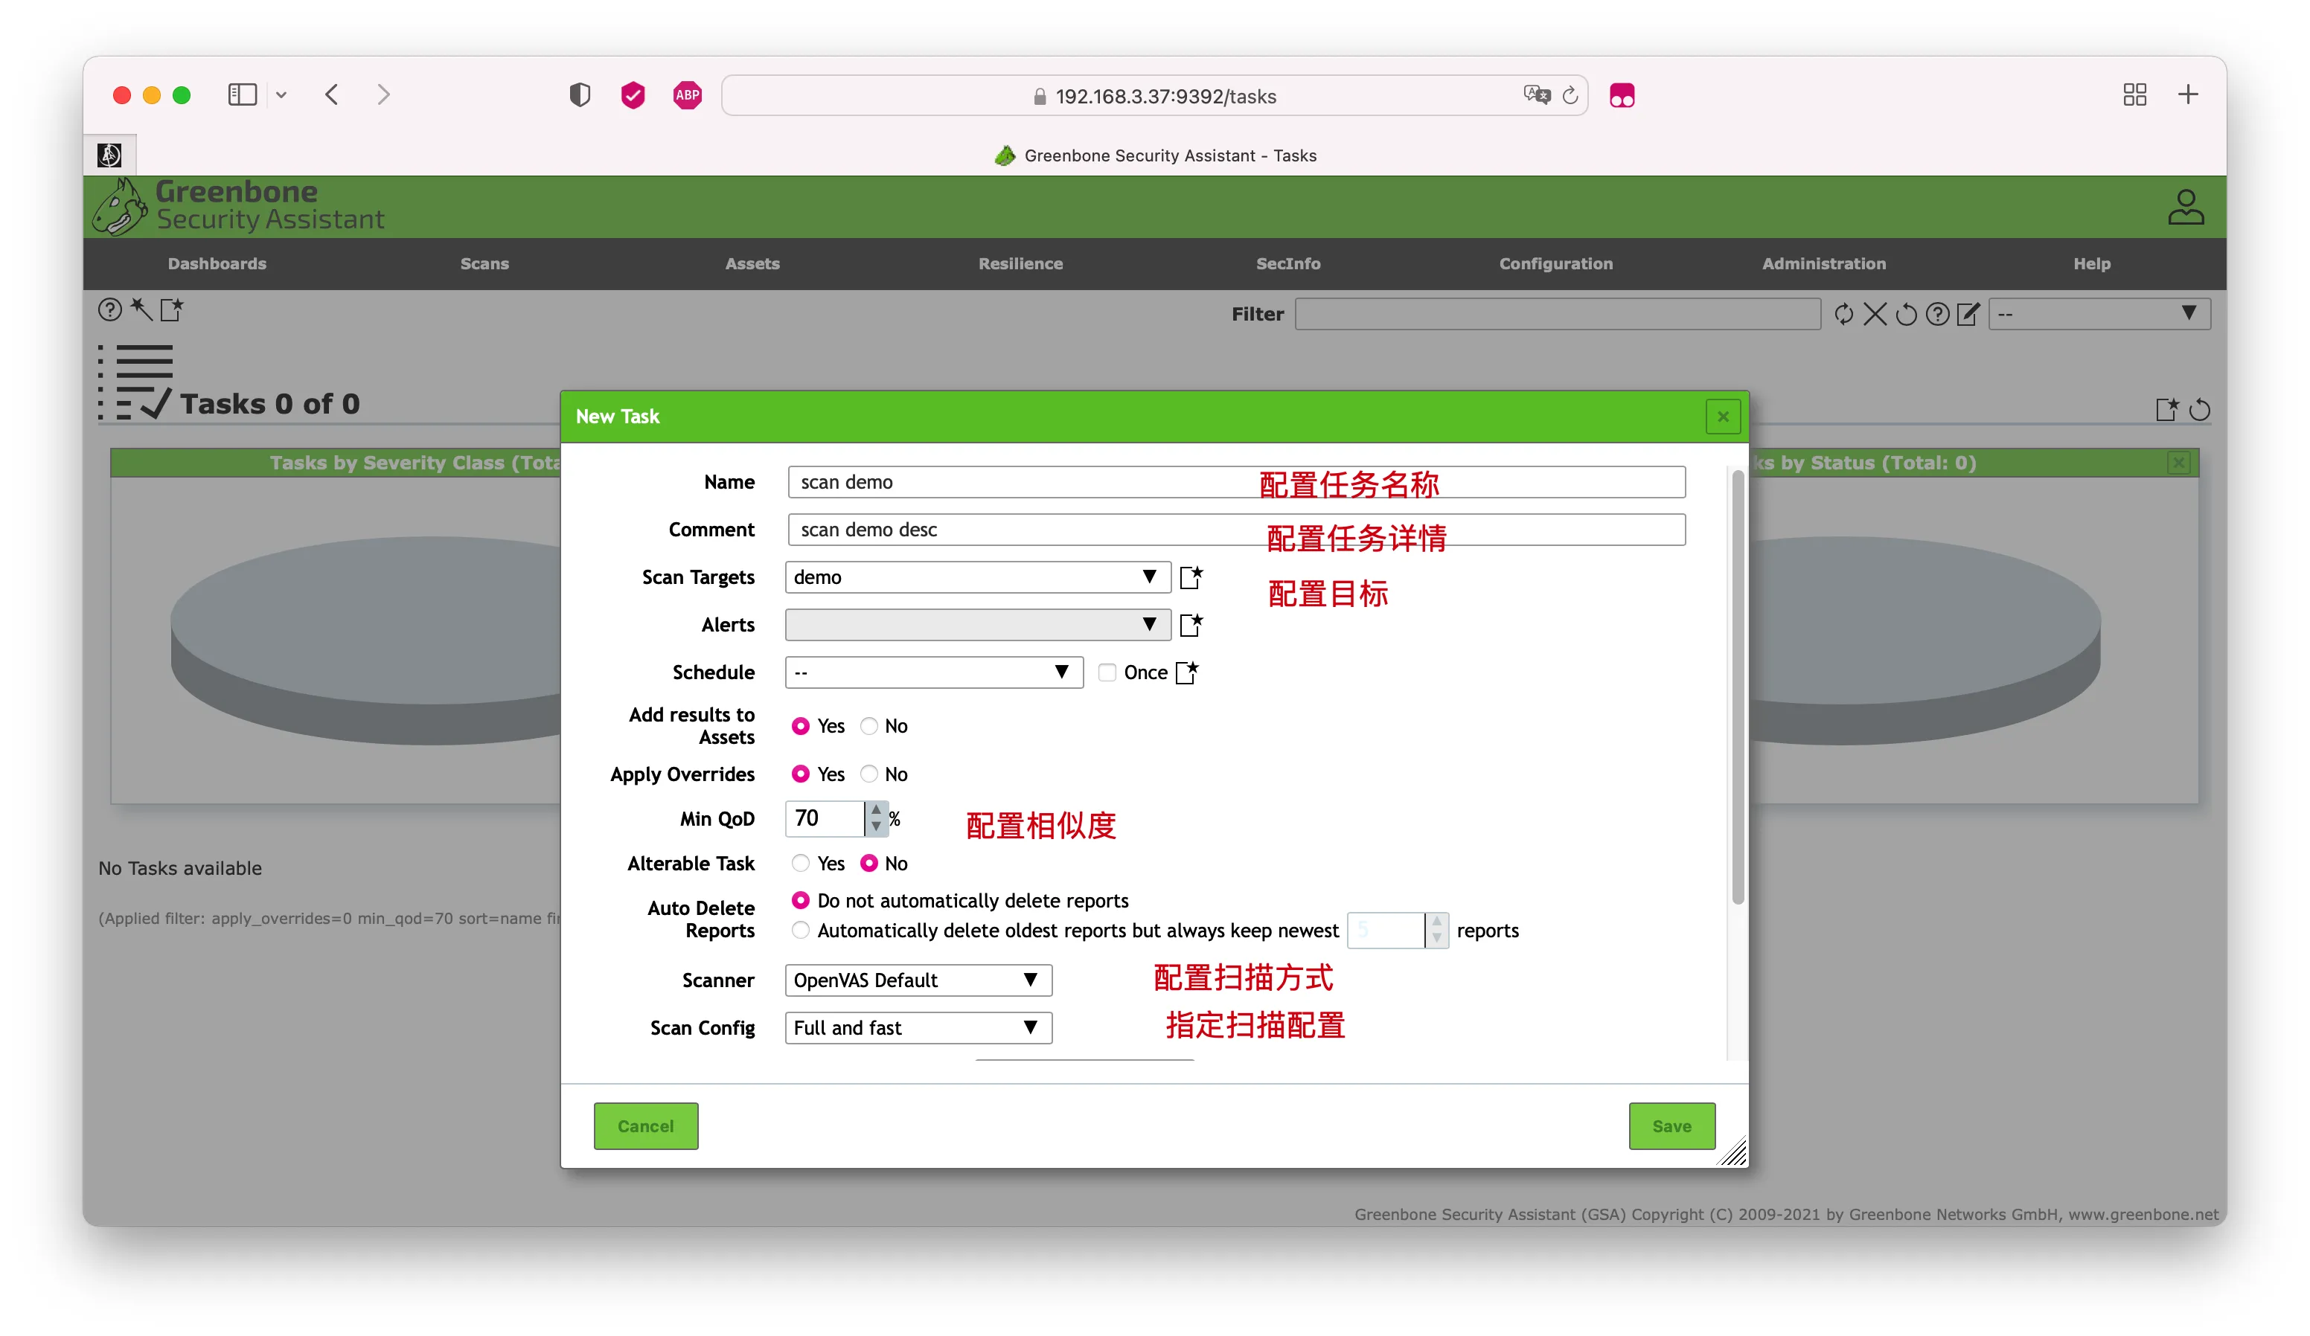Increase the Min QoD stepper value
The width and height of the screenshot is (2310, 1336).
877,810
